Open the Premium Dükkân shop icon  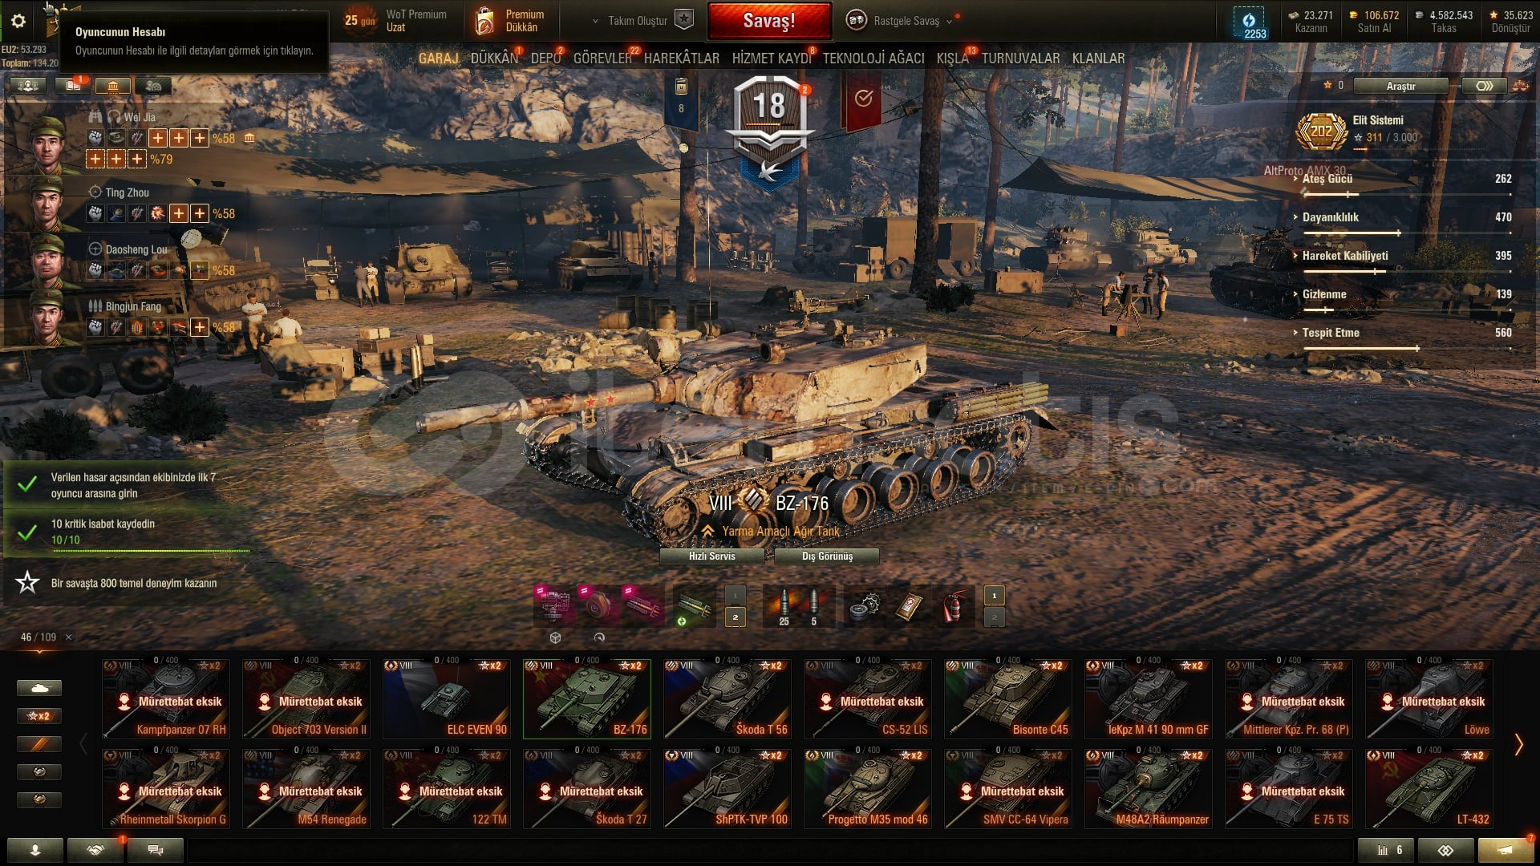[x=484, y=21]
